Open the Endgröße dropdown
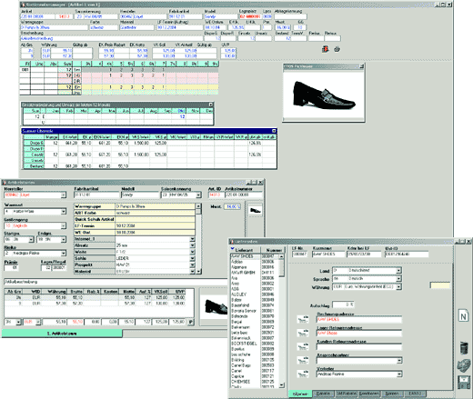The image size is (473, 399). (x=64, y=239)
